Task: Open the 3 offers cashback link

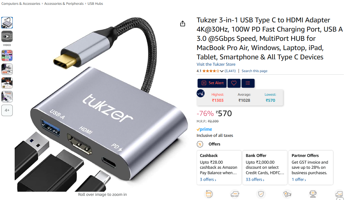Action: pos(208,179)
